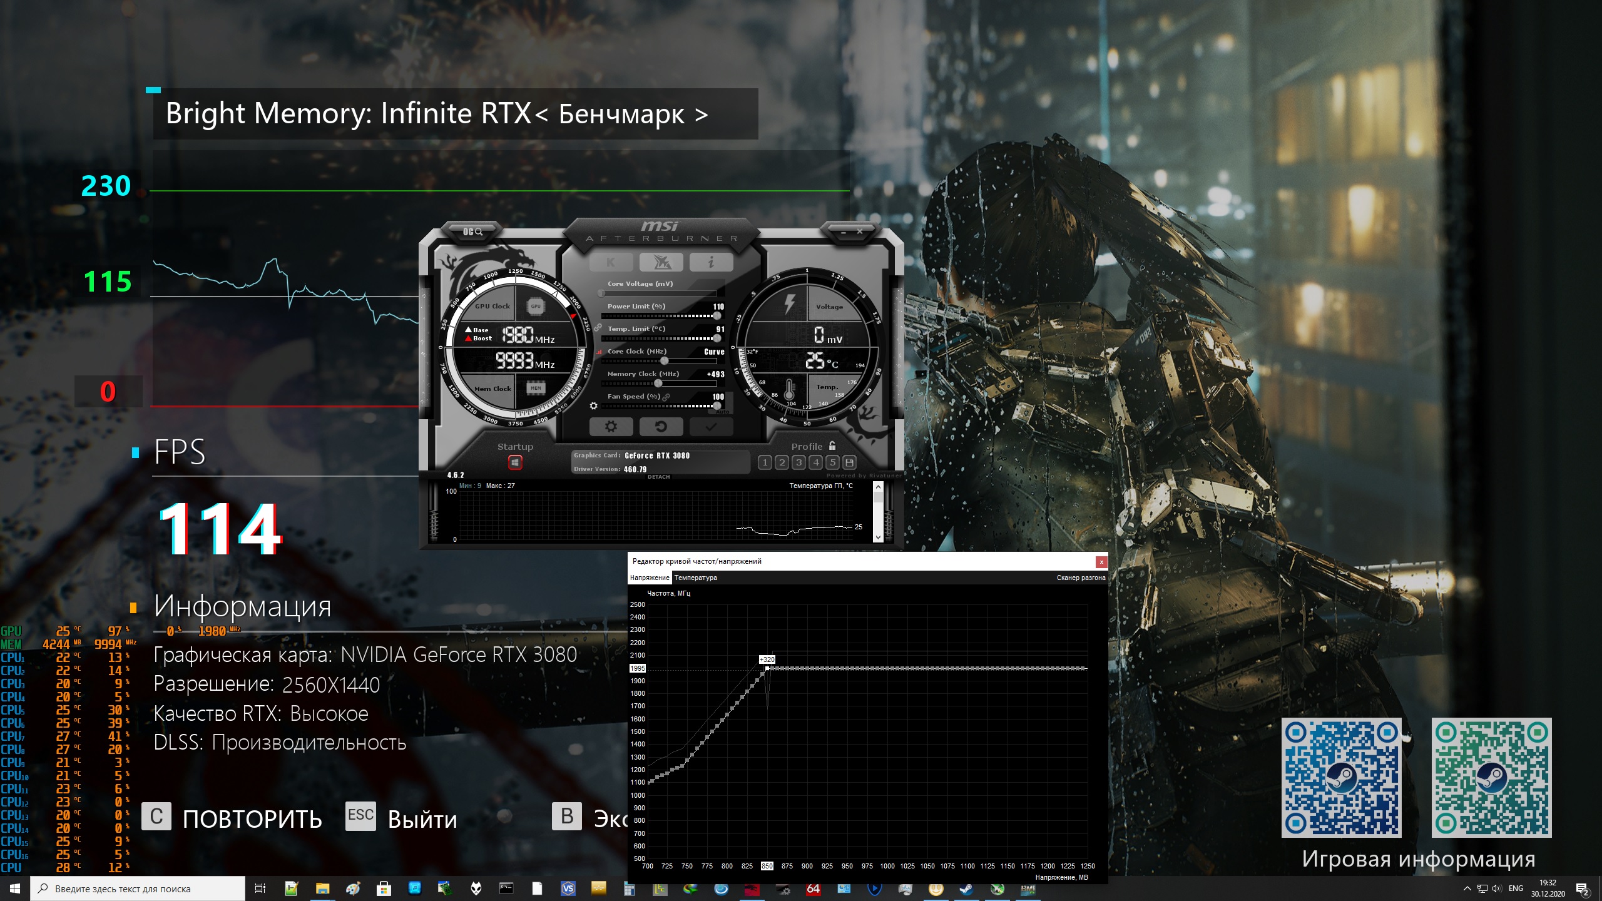
Task: Click the Memory Clock slider handle
Action: (x=658, y=384)
